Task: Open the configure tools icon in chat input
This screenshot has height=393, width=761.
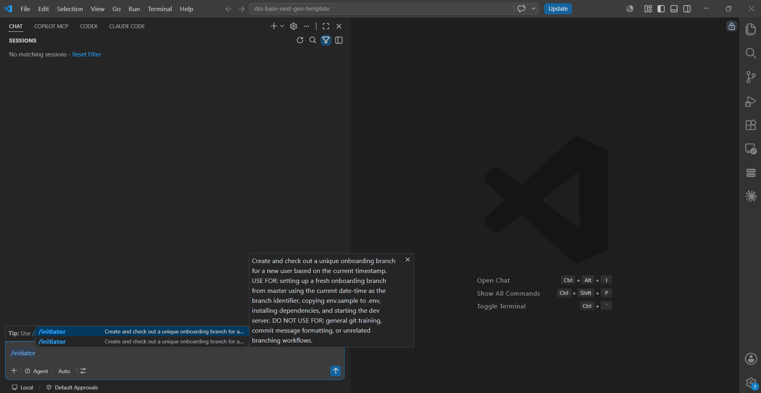Action: (83, 371)
